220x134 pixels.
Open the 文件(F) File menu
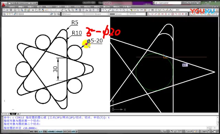[x=12, y=7]
